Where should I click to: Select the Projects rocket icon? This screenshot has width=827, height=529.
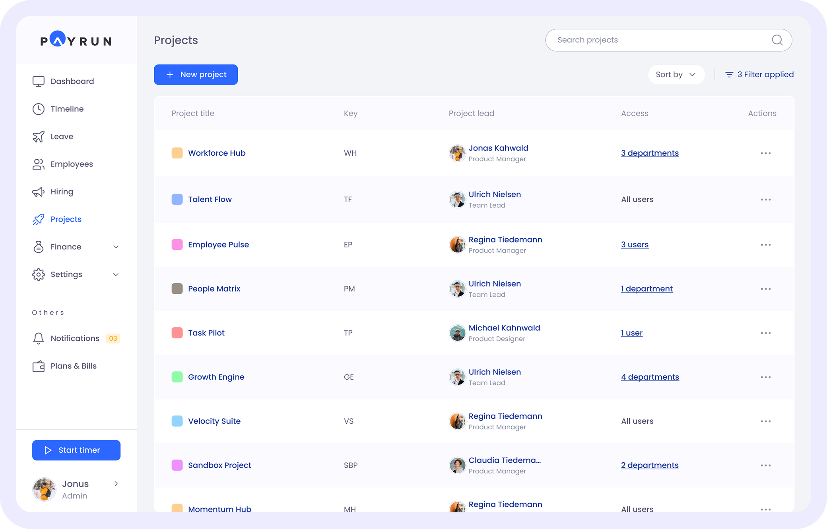tap(38, 219)
